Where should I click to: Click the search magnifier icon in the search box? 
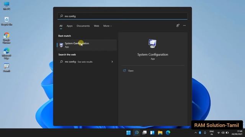point(62,16)
